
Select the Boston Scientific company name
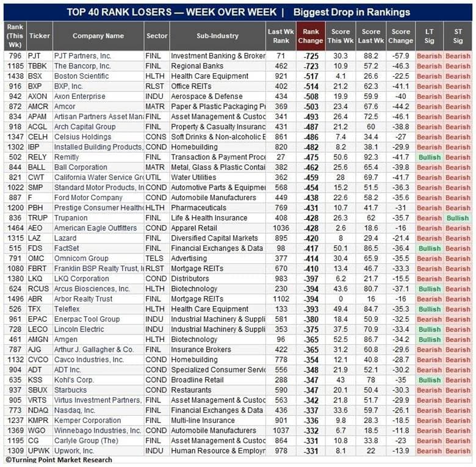pos(81,76)
